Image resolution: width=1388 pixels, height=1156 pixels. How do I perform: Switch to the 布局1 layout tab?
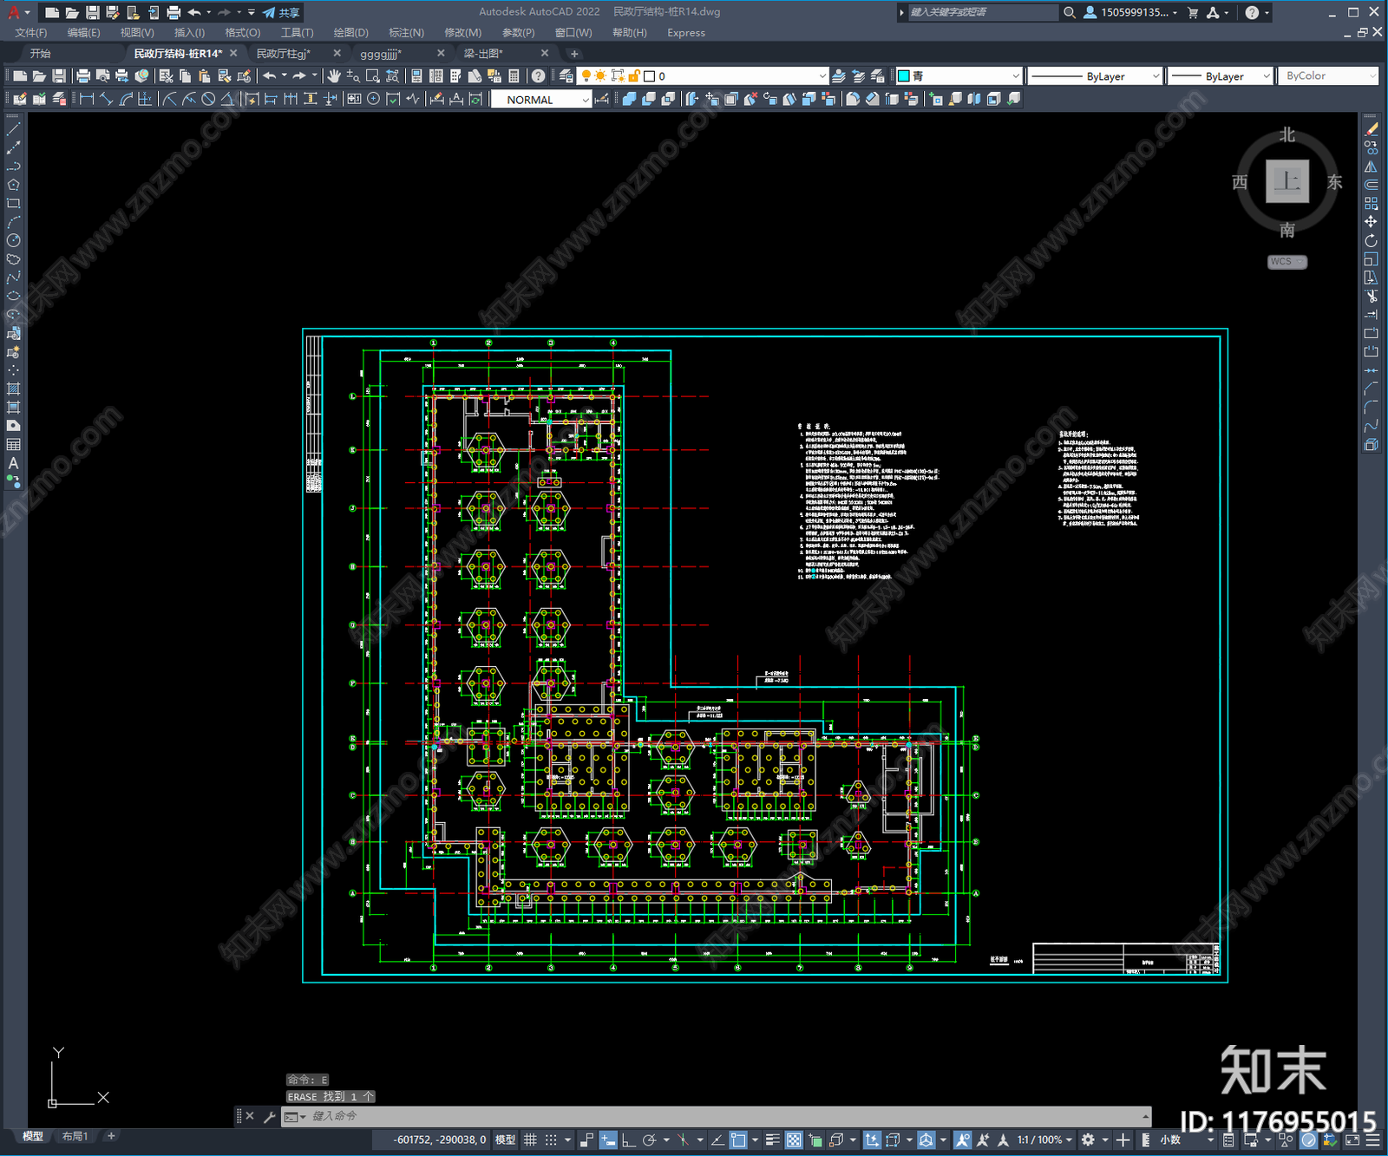coord(75,1136)
